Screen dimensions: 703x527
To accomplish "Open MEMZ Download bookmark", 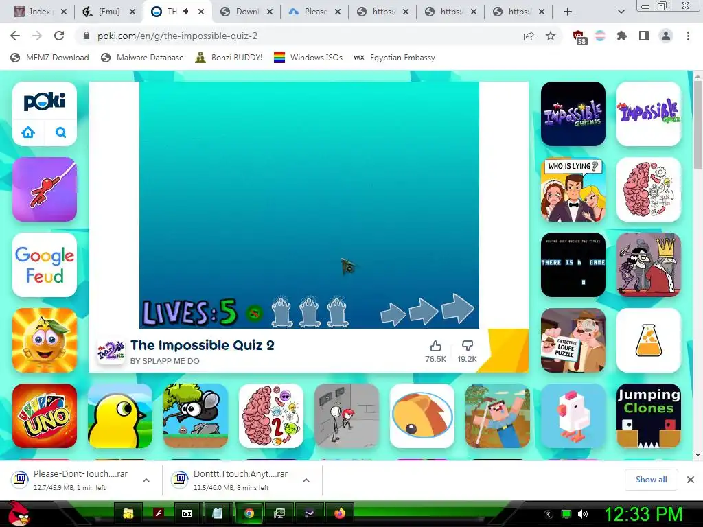I will (49, 58).
